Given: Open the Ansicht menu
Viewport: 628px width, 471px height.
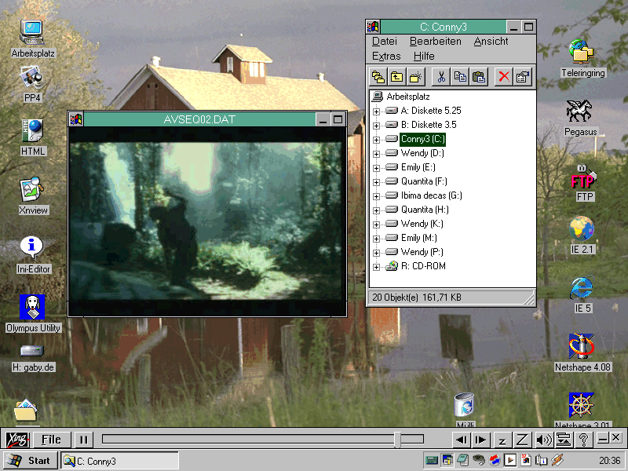Looking at the screenshot, I should 491,41.
